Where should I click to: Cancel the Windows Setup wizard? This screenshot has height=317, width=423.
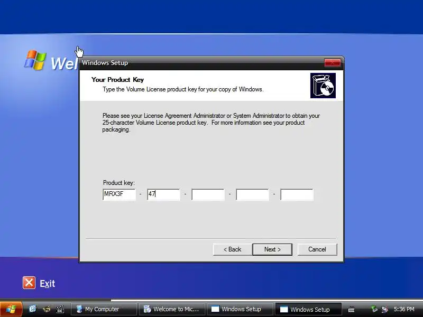pyautogui.click(x=317, y=249)
